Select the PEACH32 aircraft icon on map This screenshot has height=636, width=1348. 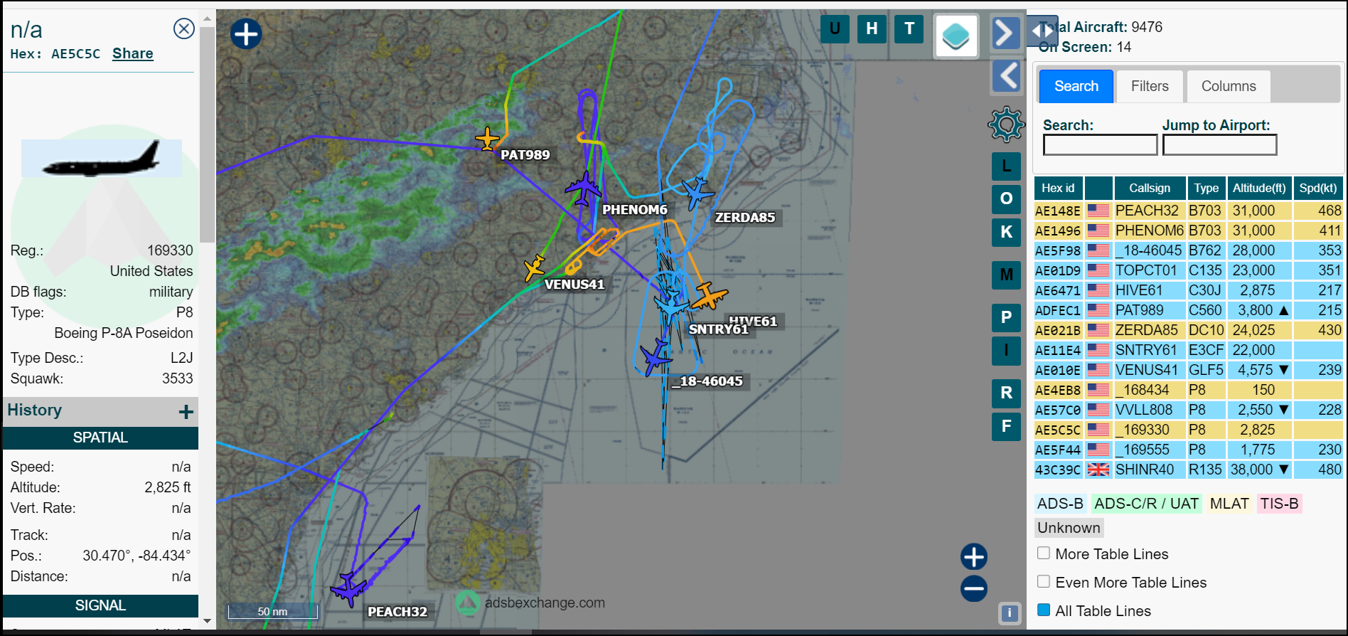click(348, 588)
